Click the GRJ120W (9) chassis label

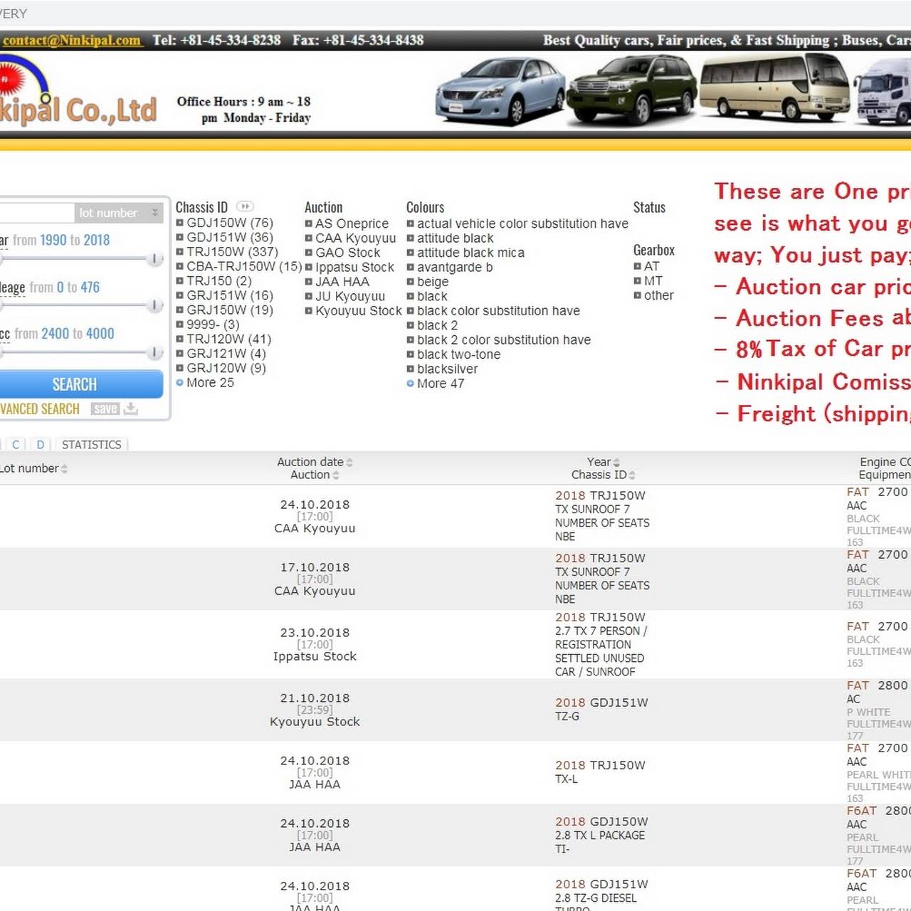click(x=226, y=368)
